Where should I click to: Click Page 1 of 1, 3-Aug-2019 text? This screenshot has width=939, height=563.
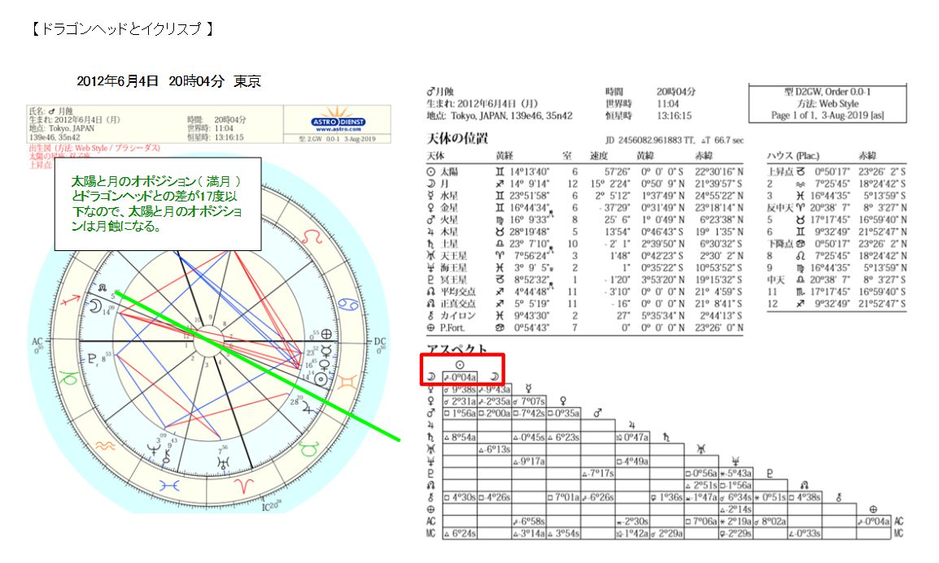point(828,115)
